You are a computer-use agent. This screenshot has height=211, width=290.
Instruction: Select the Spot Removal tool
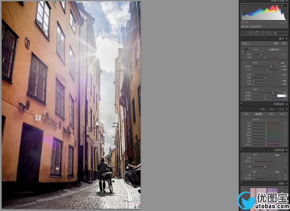pyautogui.click(x=251, y=33)
